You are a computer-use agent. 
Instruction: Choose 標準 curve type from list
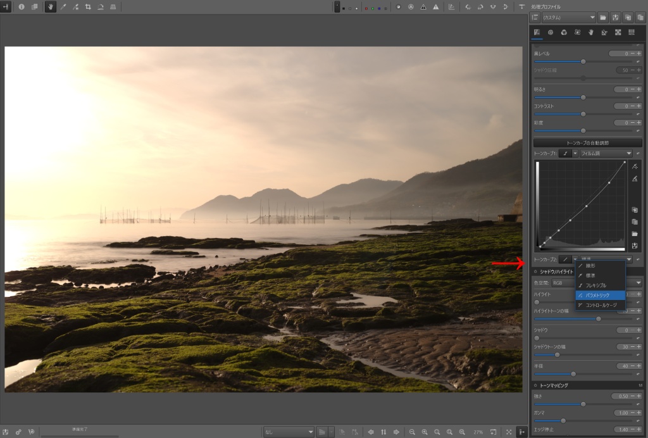pyautogui.click(x=600, y=275)
